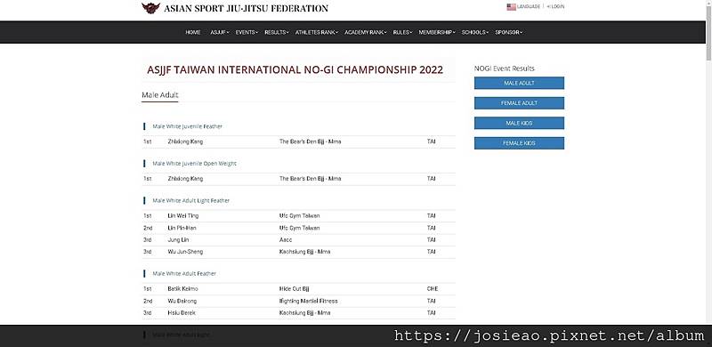Click athlete name Lin Pin-Han
Viewport: 712px width, 347px height.
click(182, 228)
